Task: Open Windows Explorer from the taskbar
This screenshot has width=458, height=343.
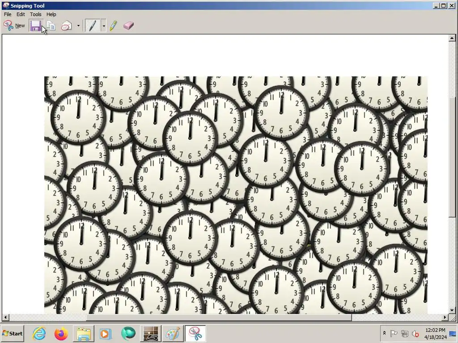Action: click(83, 334)
